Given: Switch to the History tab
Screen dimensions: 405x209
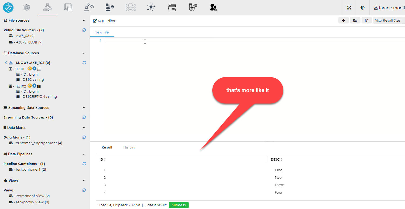Looking at the screenshot, I should [x=129, y=147].
